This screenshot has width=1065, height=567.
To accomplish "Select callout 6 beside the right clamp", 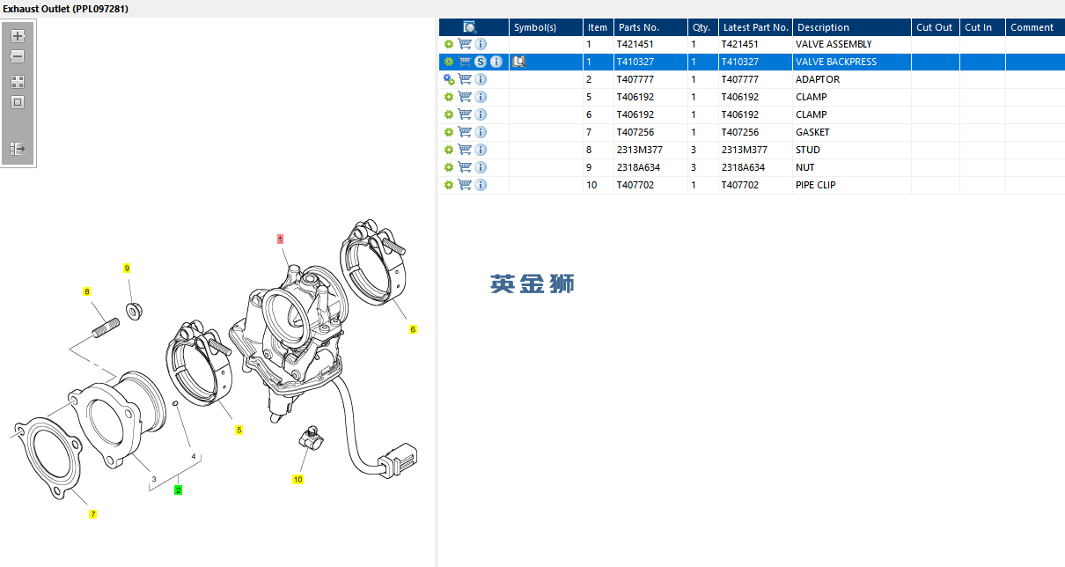I will coord(413,329).
